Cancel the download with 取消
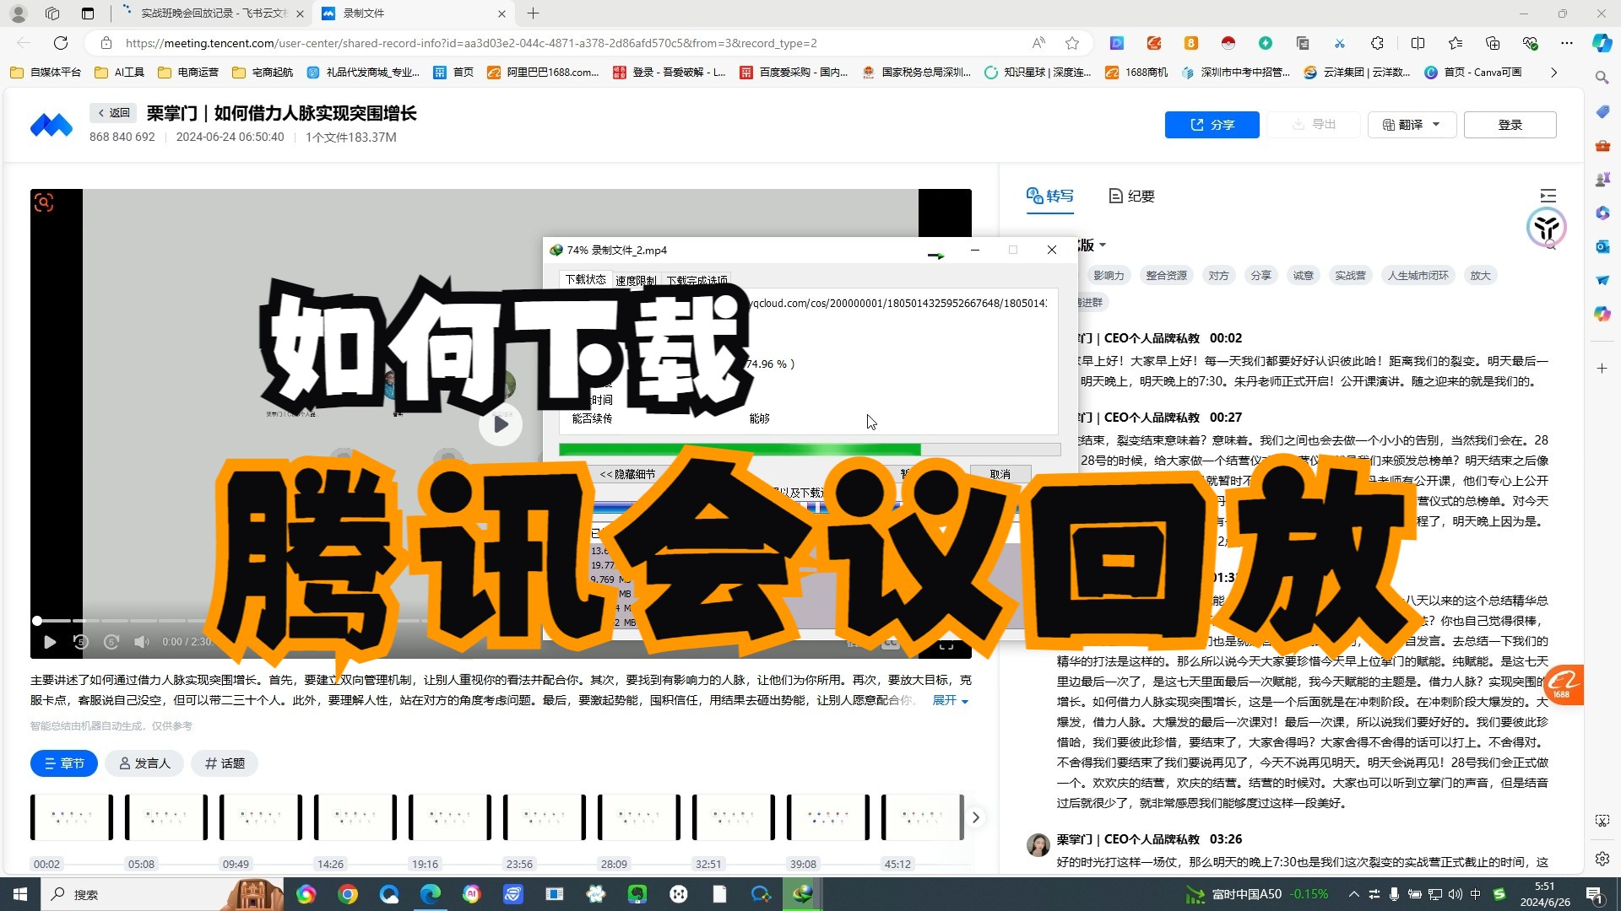The height and width of the screenshot is (911, 1621). tap(1000, 474)
